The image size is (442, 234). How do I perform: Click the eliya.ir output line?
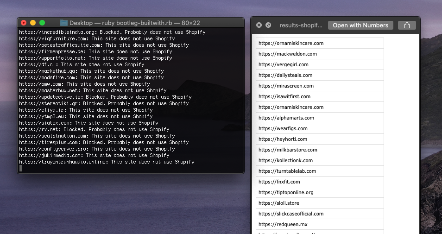tap(86, 110)
